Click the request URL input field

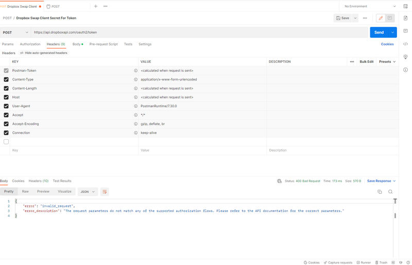[x=198, y=32]
